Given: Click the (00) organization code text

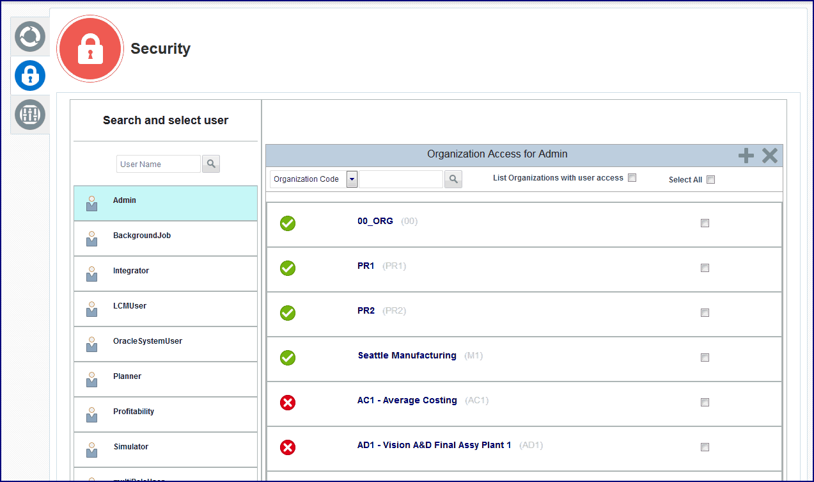Looking at the screenshot, I should pos(409,221).
